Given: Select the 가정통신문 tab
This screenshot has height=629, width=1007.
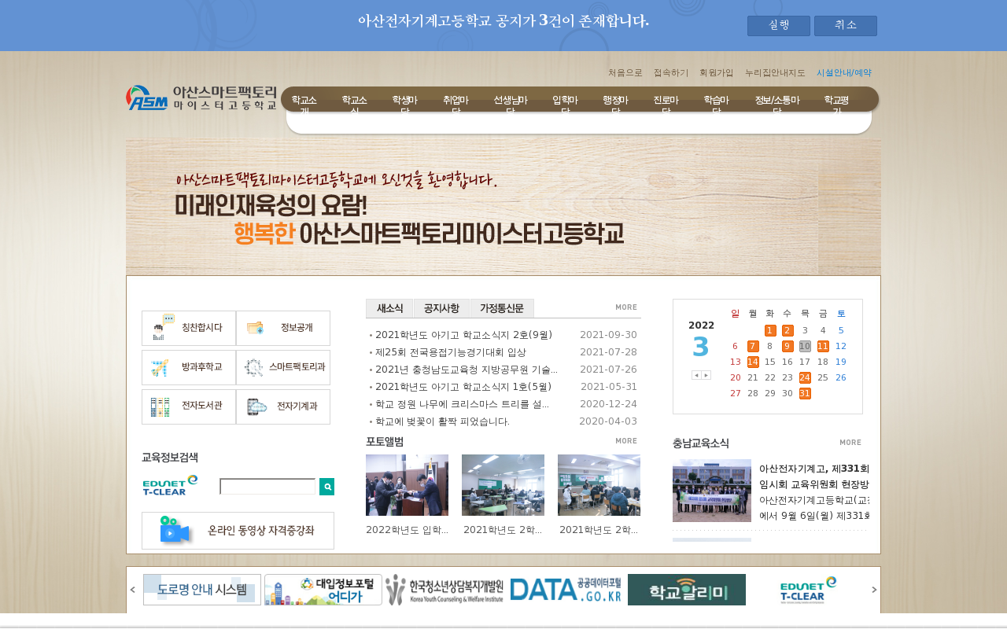Looking at the screenshot, I should (x=502, y=308).
